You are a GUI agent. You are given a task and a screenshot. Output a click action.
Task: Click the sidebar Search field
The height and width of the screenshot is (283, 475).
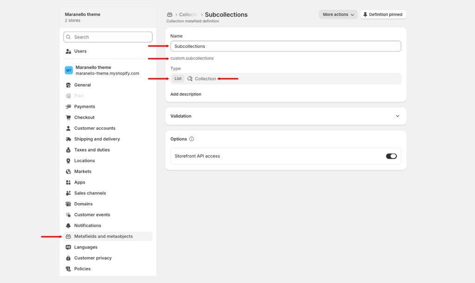(x=108, y=37)
